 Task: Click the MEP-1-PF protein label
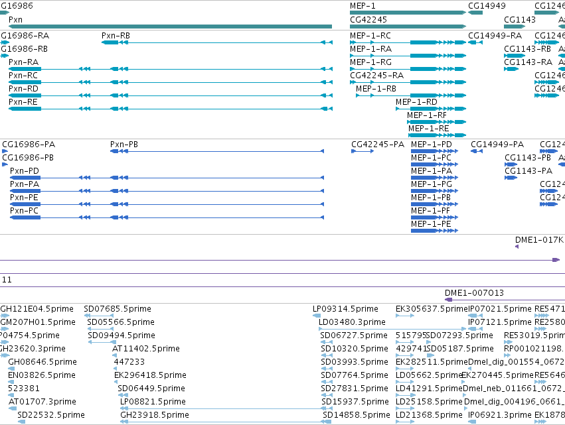pos(431,212)
